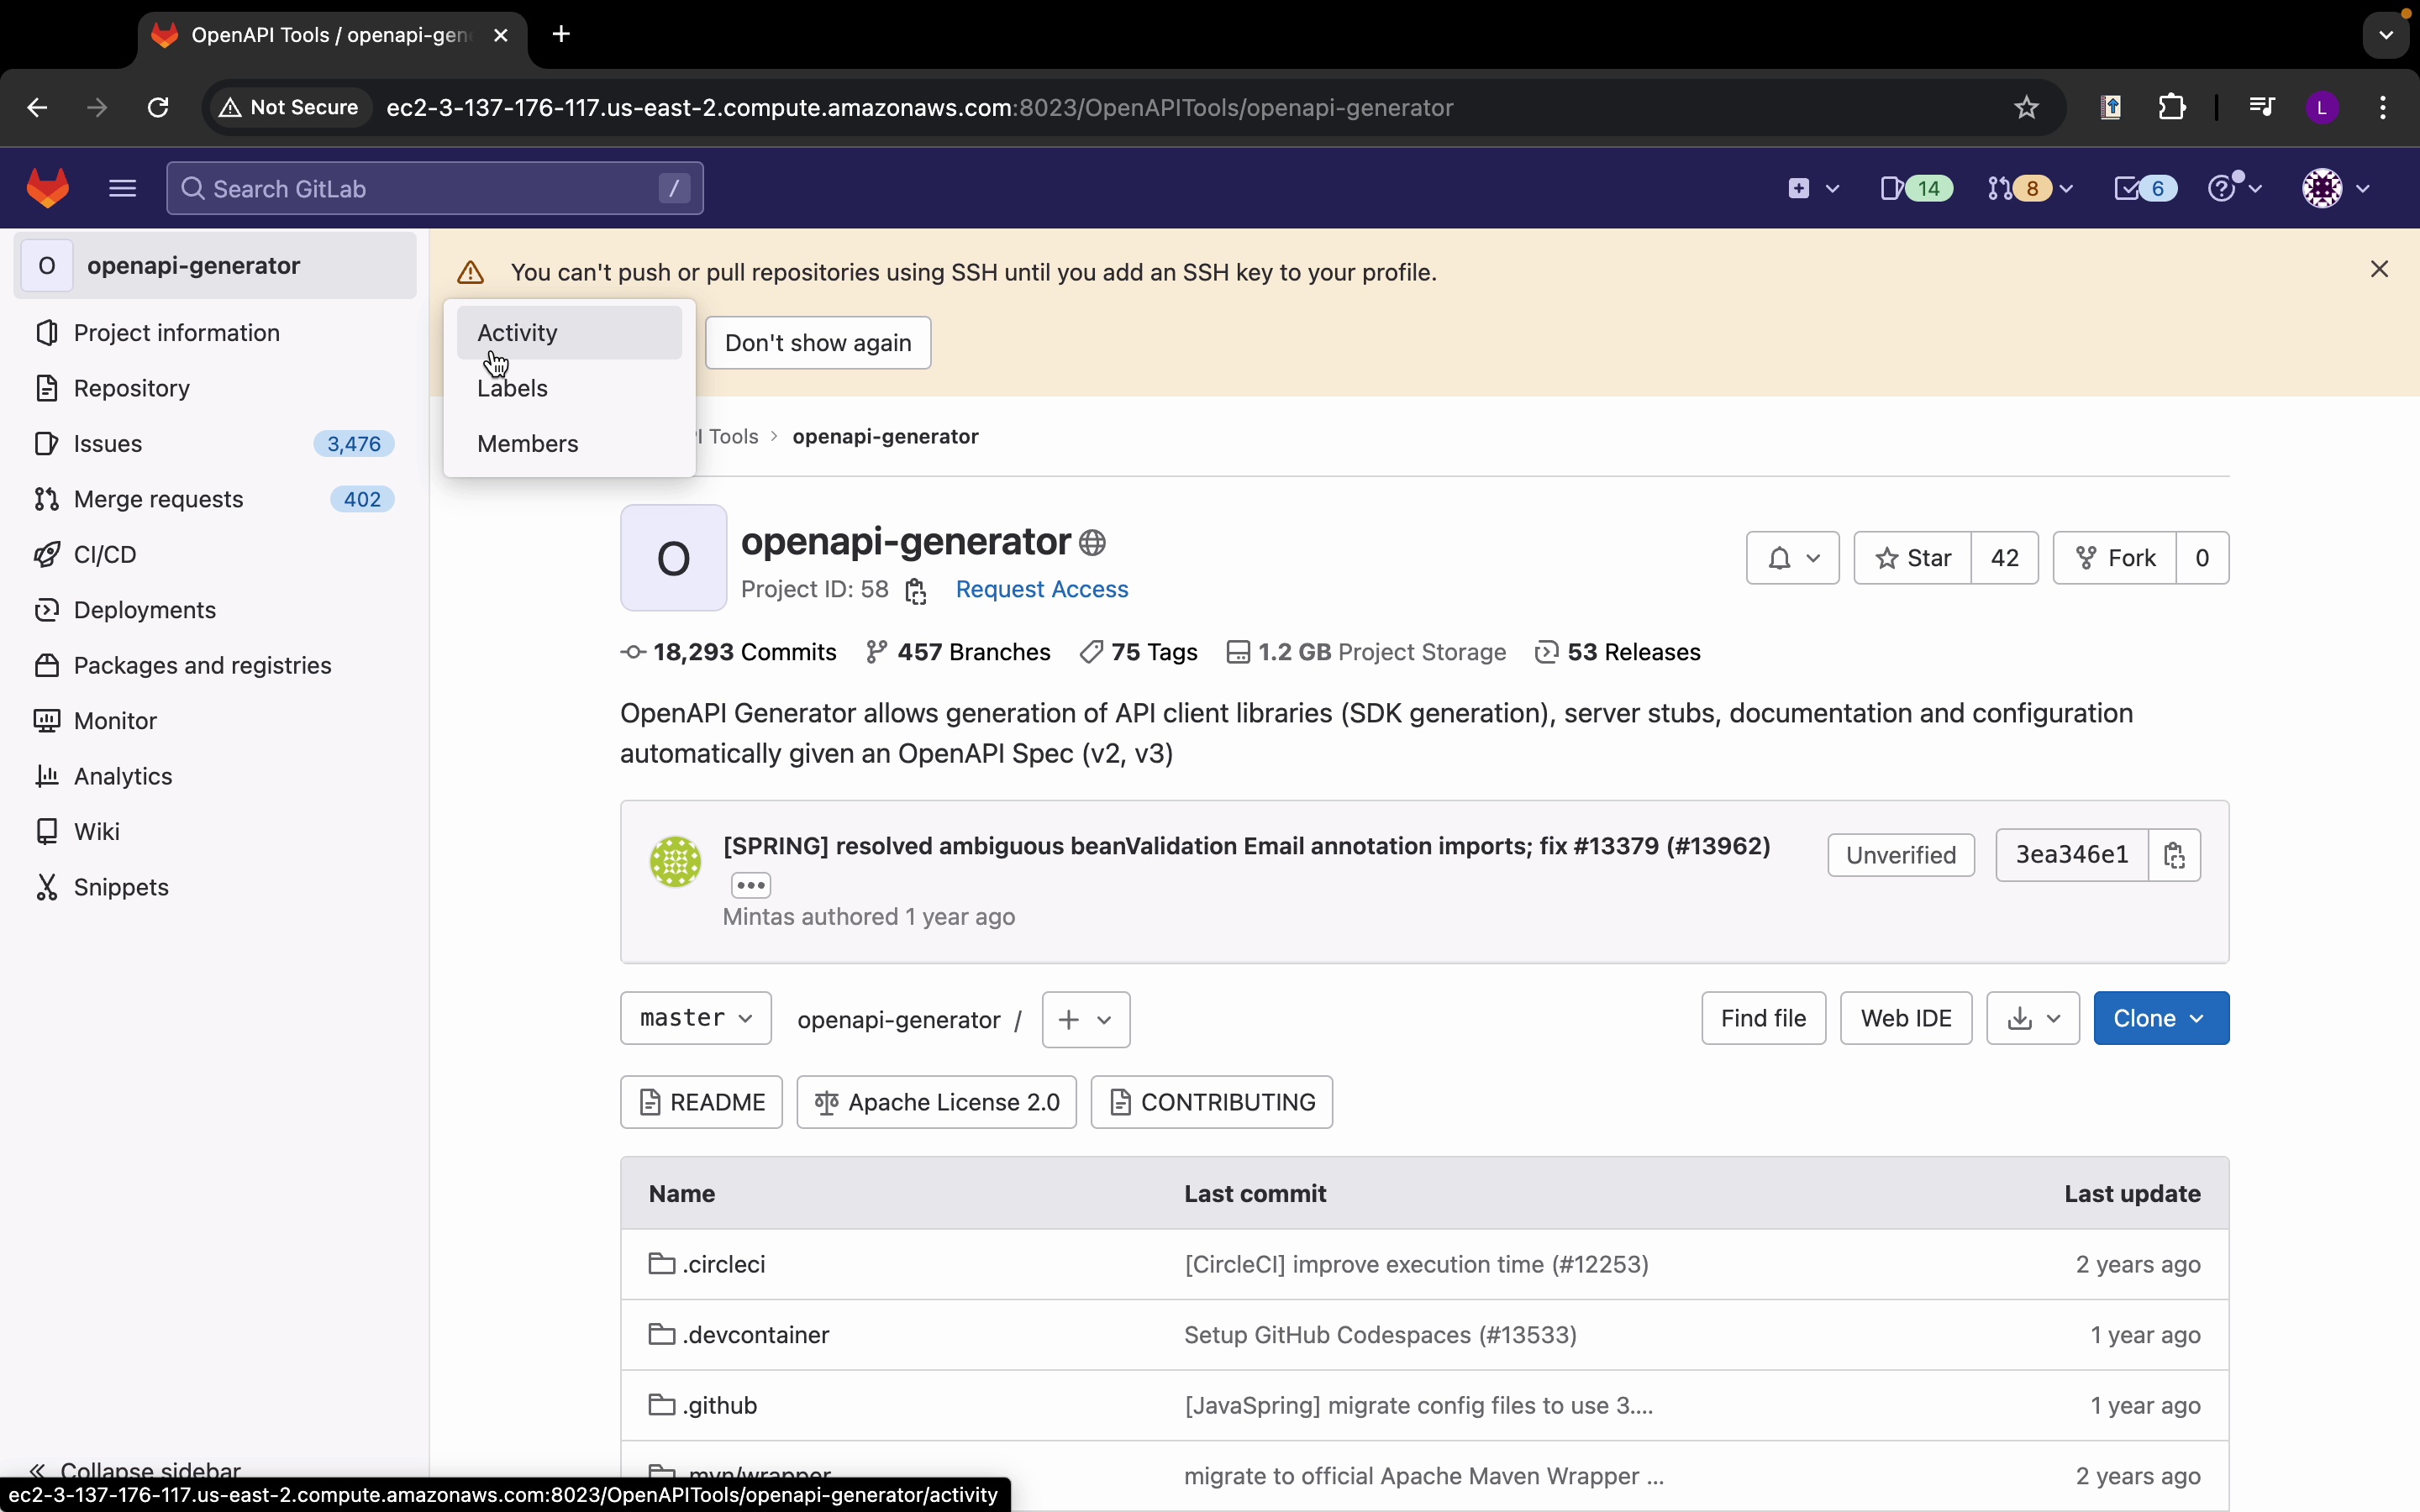Select Labels in the flyout menu
The width and height of the screenshot is (2420, 1512).
click(513, 388)
